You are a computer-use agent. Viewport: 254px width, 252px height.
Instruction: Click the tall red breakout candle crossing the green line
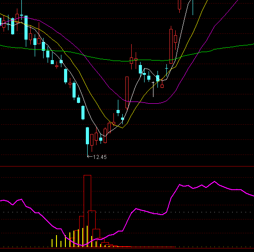(171, 46)
